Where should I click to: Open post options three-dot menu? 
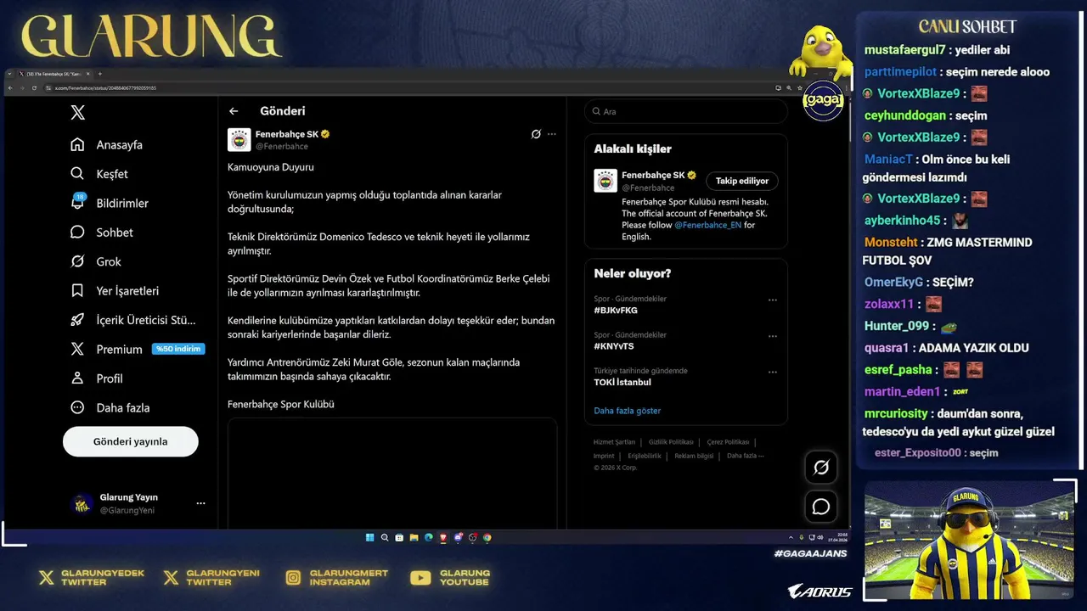pyautogui.click(x=552, y=134)
